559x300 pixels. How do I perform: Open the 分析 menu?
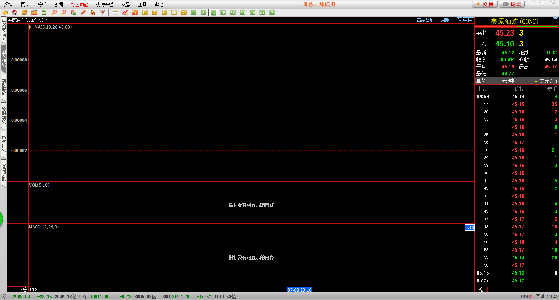pyautogui.click(x=42, y=5)
